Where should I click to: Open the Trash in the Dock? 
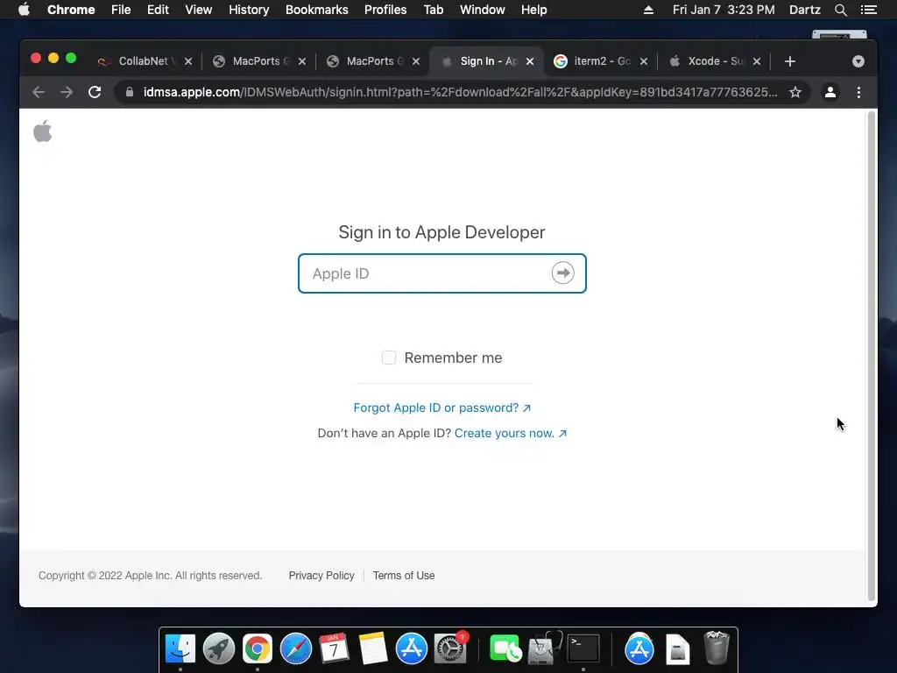point(717,648)
